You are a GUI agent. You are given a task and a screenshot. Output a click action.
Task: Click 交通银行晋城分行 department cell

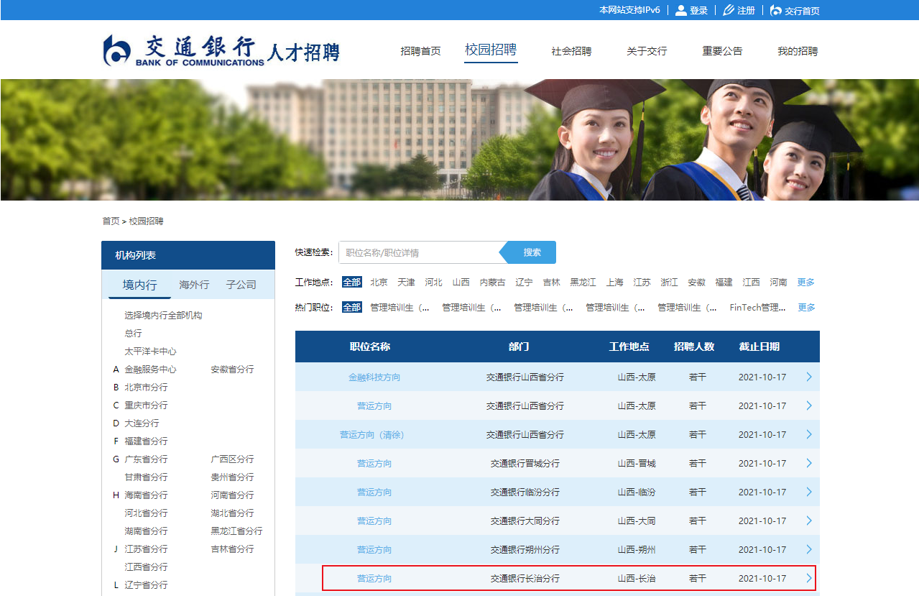click(x=525, y=464)
